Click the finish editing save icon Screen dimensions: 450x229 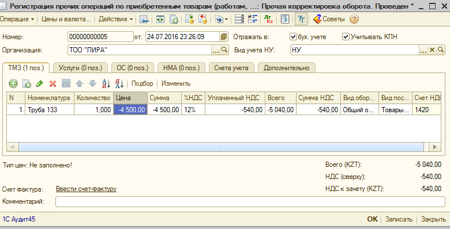[66, 83]
